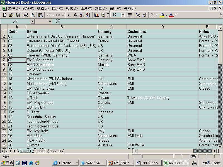Switch to the Sheet2 tab

[40, 151]
